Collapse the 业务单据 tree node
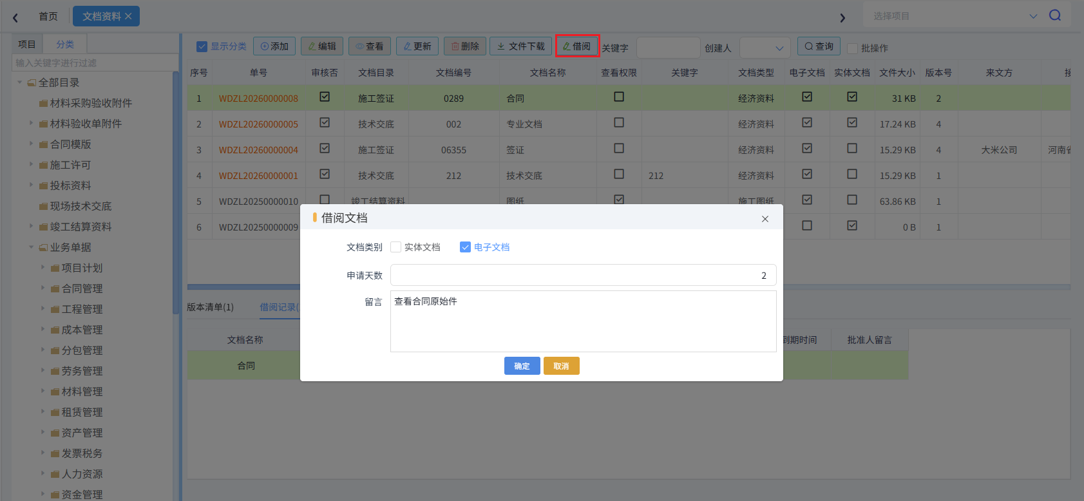 31,247
